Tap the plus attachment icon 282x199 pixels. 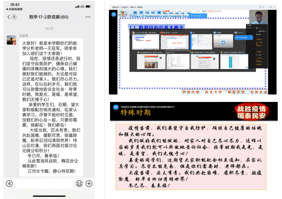pos(89,184)
